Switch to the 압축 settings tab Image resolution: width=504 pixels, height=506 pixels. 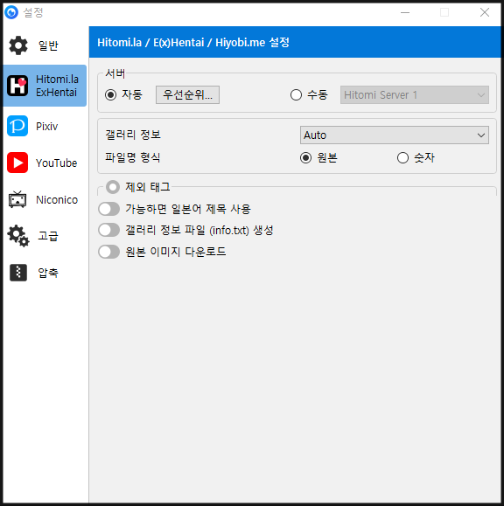[45, 273]
